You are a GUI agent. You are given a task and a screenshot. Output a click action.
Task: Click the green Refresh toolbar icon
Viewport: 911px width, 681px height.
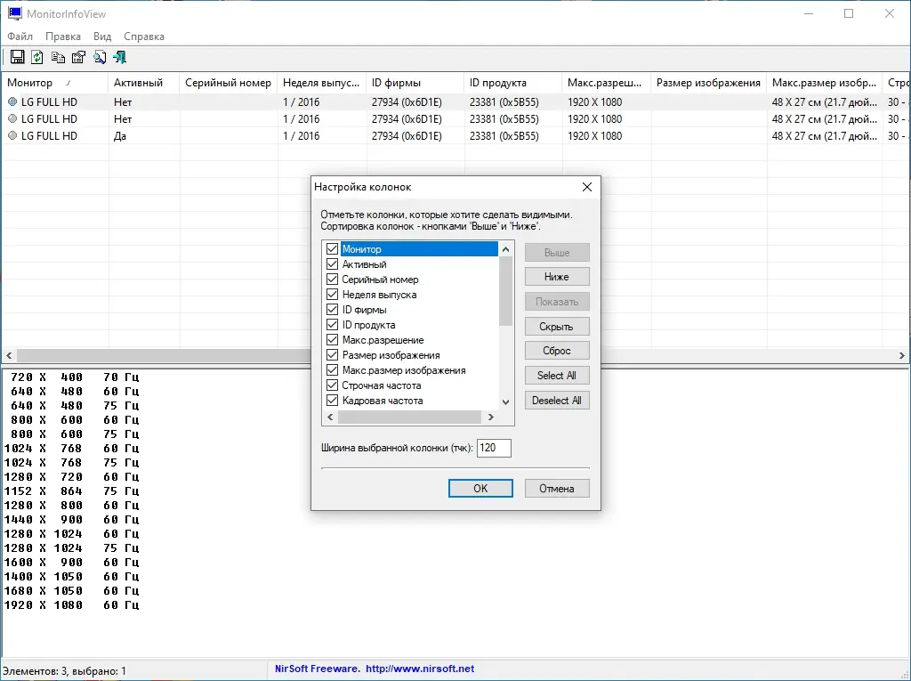pos(37,57)
